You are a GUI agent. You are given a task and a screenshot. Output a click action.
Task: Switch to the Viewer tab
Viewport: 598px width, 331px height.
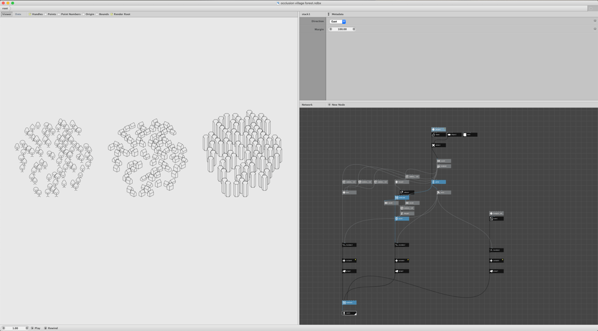[7, 14]
